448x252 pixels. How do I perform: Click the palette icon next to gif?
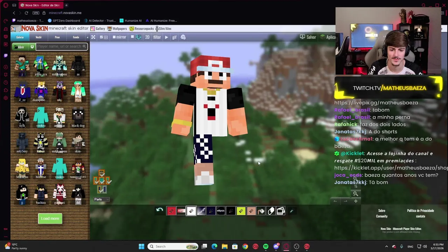pyautogui.click(x=183, y=37)
